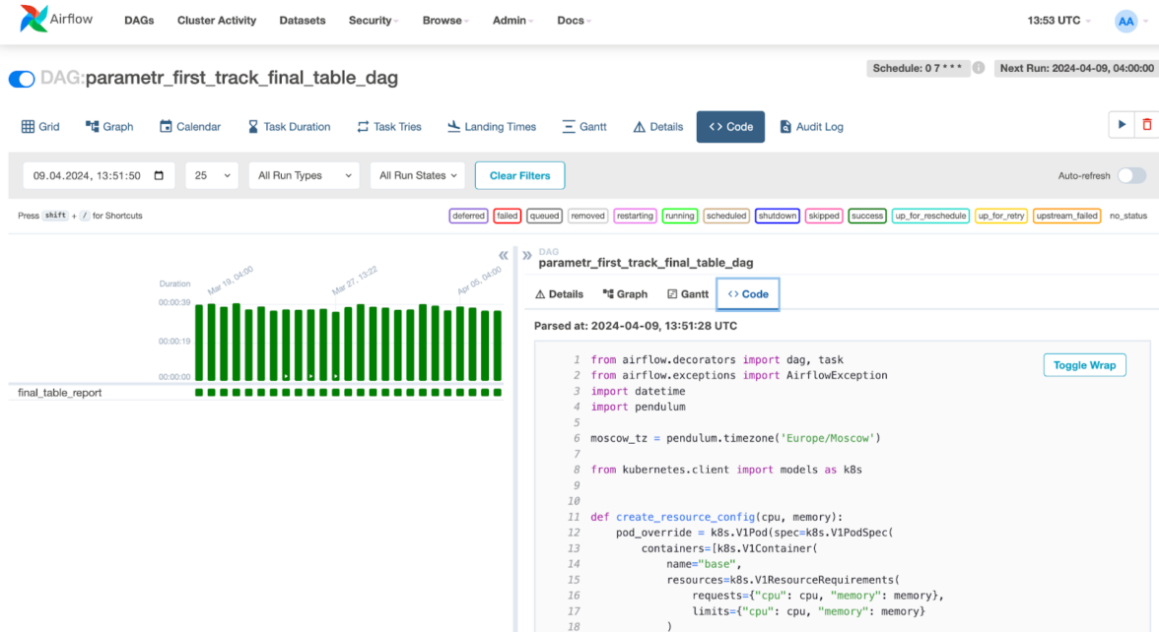Viewport: 1159px width, 632px height.
Task: Open the All Run States dropdown
Action: [418, 175]
